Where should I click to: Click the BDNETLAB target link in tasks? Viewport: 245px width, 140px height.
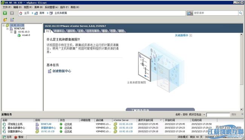46,124
